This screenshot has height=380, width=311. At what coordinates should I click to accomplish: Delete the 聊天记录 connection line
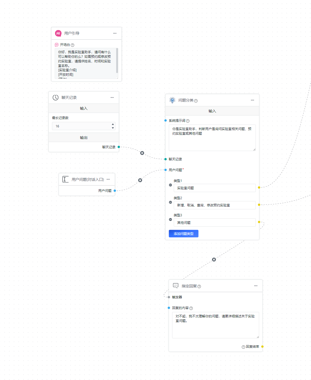(x=142, y=153)
